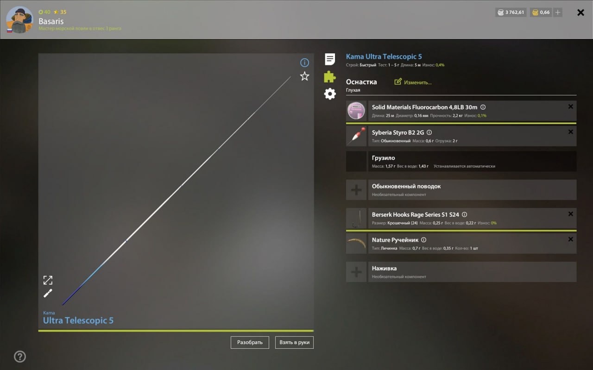The height and width of the screenshot is (370, 593).
Task: Expand rod preview to fullscreen
Action: coord(48,280)
